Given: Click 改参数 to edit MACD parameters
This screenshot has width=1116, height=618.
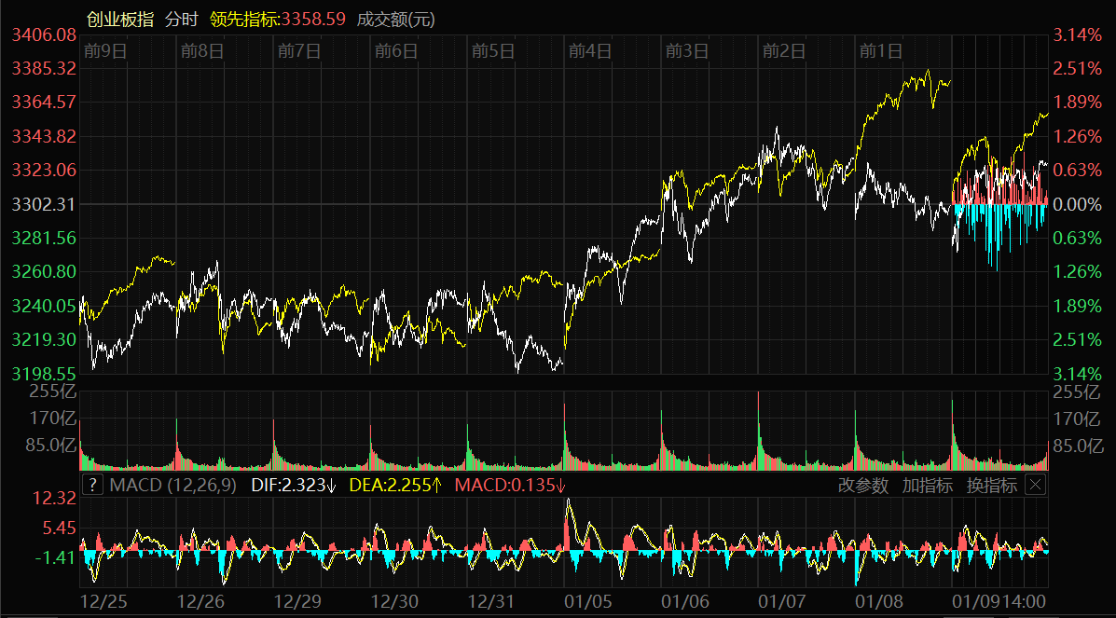Looking at the screenshot, I should click(862, 485).
